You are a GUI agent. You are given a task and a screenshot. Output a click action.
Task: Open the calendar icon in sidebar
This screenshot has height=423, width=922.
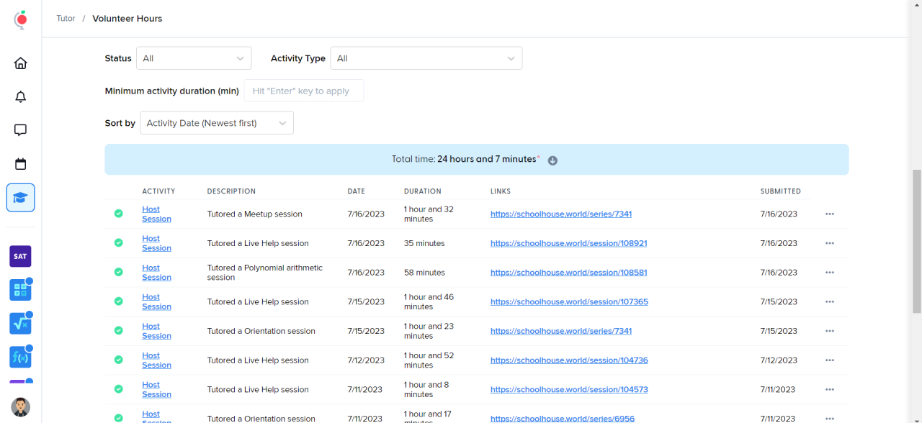20,164
